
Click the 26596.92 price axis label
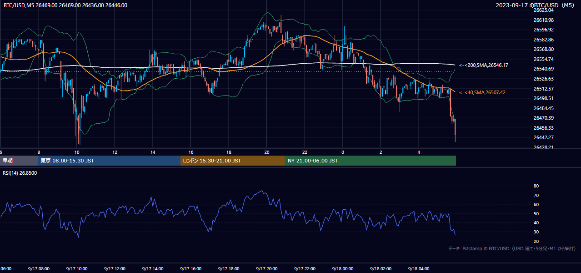pos(544,30)
